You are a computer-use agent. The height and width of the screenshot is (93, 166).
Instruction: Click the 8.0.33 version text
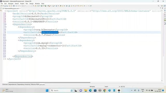(x=40, y=48)
